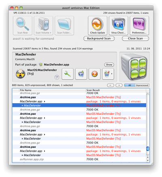This screenshot has height=177, width=162.
Task: Click the MacDefender detection title
Action: click(x=26, y=54)
